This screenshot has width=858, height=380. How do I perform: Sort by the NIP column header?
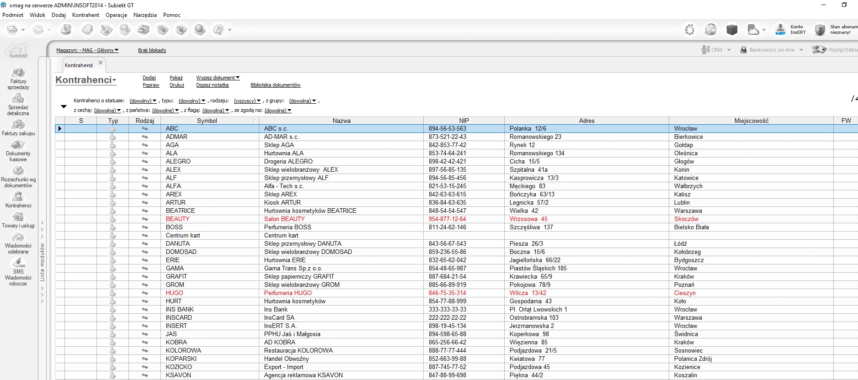click(x=464, y=121)
